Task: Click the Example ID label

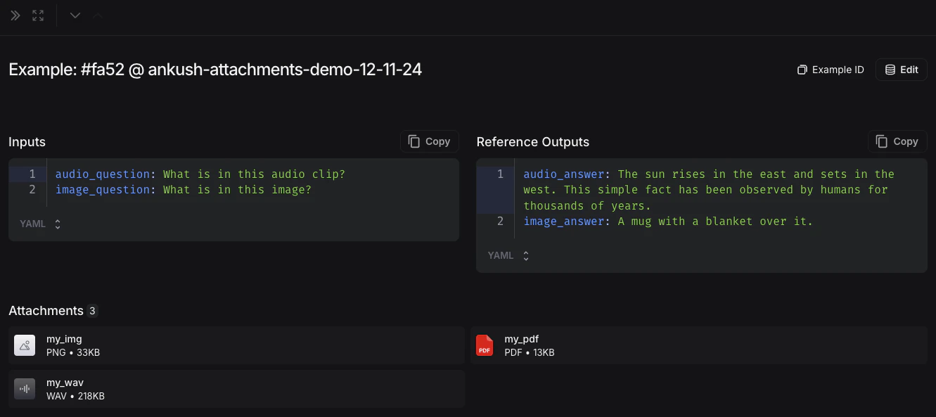Action: [x=838, y=70]
